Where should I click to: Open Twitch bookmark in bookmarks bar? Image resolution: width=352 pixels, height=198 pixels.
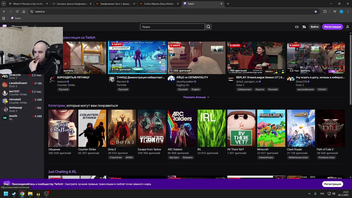(16, 18)
